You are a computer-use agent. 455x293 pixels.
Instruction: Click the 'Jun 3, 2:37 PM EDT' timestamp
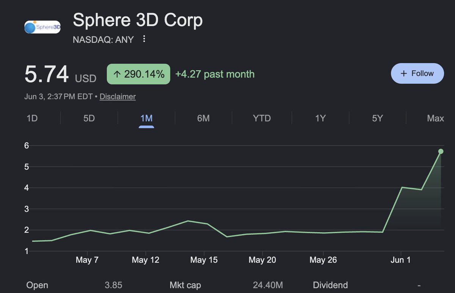coord(58,97)
